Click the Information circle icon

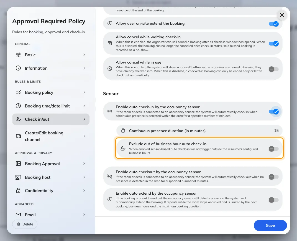tap(18, 68)
